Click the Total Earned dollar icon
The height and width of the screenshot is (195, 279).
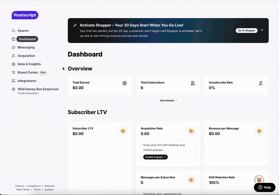125,83
